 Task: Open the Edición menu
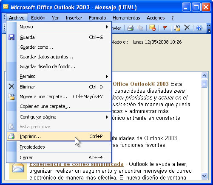(38, 18)
